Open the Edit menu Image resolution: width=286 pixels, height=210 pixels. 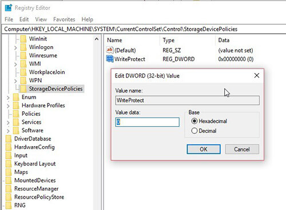click(x=24, y=19)
